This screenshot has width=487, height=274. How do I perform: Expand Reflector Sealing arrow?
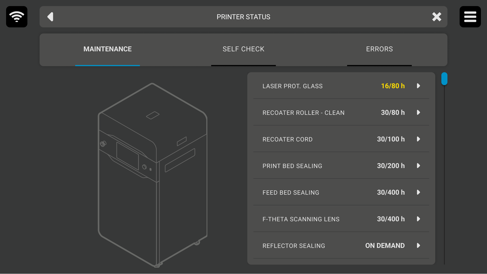click(419, 246)
